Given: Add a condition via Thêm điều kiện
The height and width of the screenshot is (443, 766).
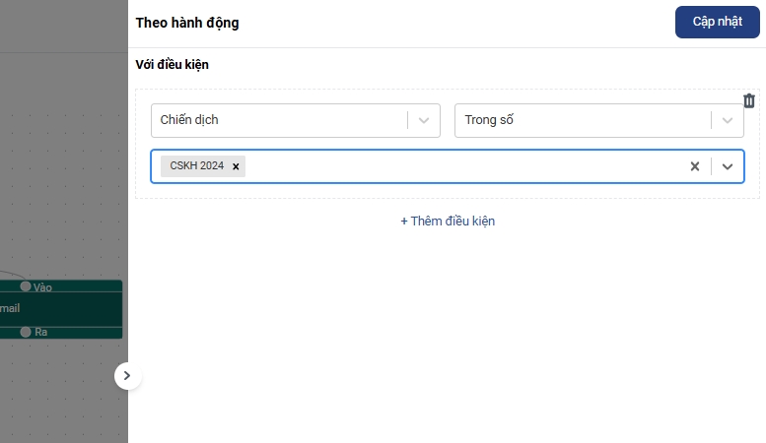Looking at the screenshot, I should tap(448, 221).
